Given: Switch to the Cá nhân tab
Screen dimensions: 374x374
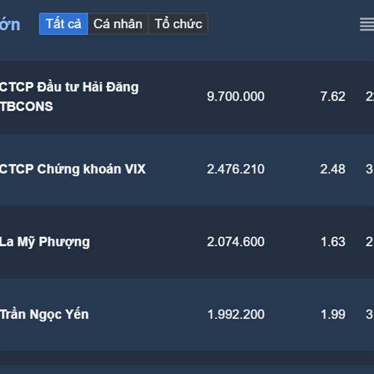Looking at the screenshot, I should 118,24.
